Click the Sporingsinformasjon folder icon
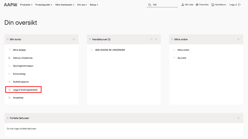Screen dimensions: 248x139 coord(9,66)
